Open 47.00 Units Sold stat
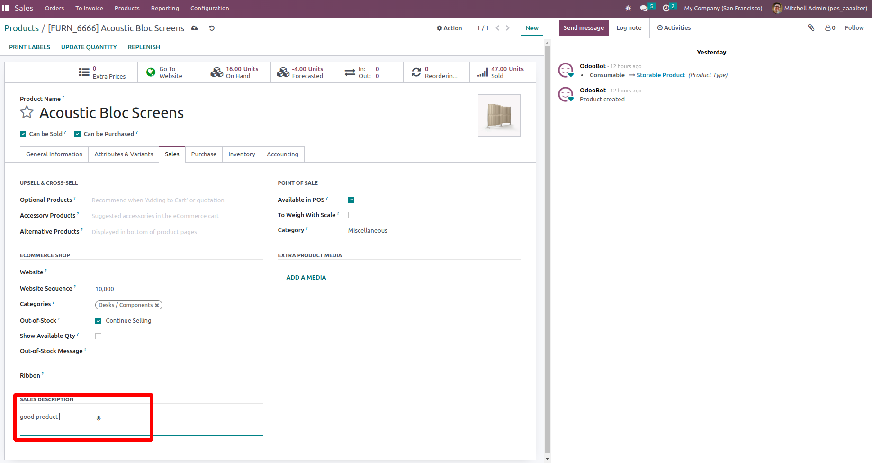Viewport: 872px width, 463px height. click(503, 73)
